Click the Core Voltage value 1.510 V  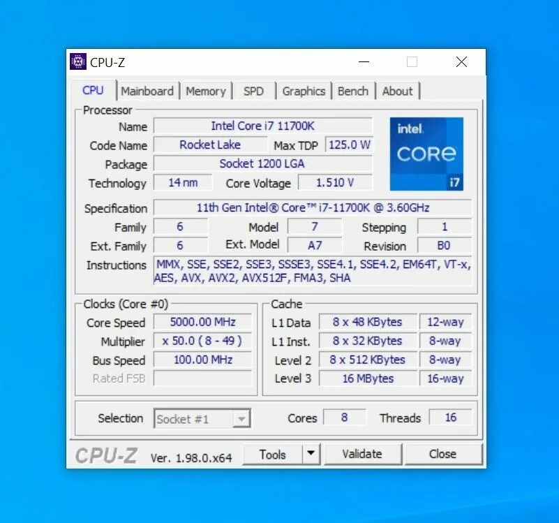tap(335, 183)
